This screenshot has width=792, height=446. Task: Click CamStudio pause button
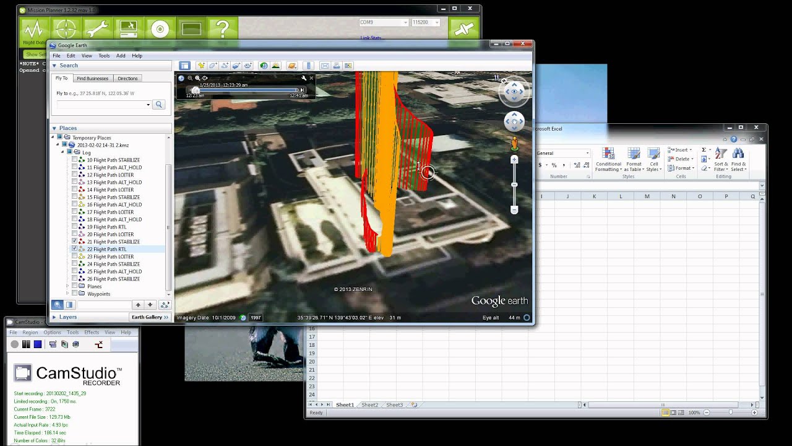click(26, 344)
